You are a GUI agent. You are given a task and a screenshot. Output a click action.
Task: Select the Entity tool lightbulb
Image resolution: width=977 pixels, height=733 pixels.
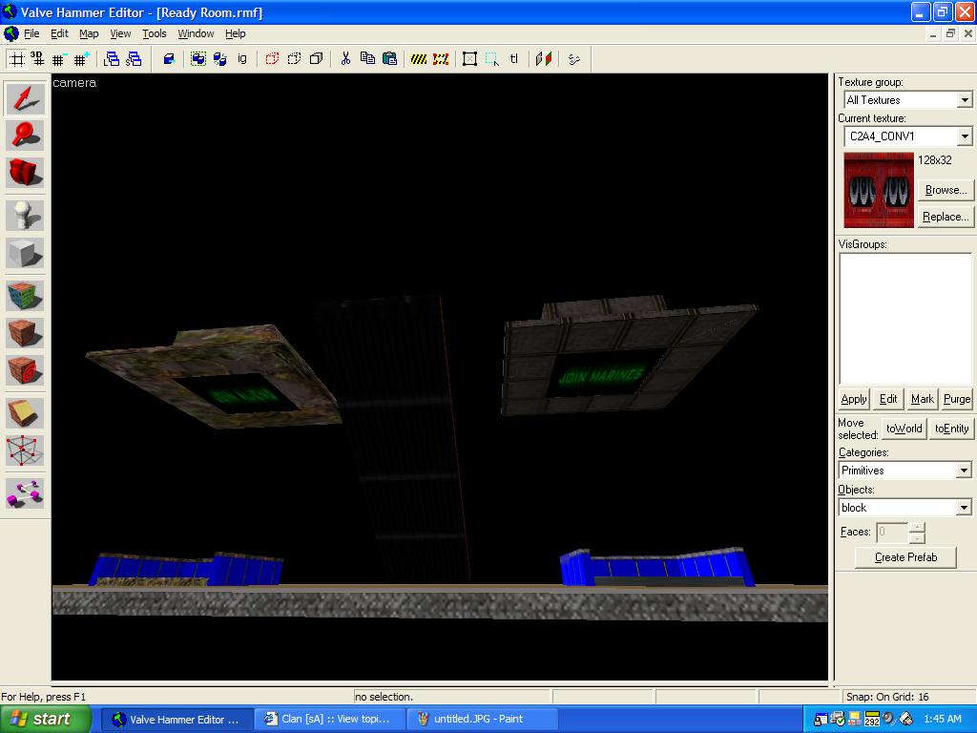(25, 216)
